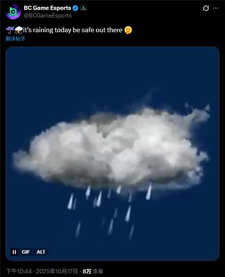This screenshot has height=277, width=225.
Task: Show the ALT image description
Action: (41, 252)
